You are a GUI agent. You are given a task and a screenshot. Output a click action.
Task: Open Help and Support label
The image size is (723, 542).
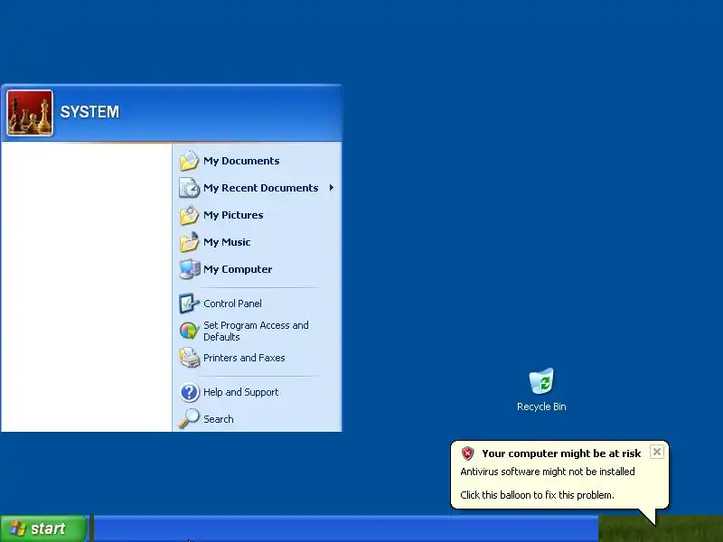(240, 392)
